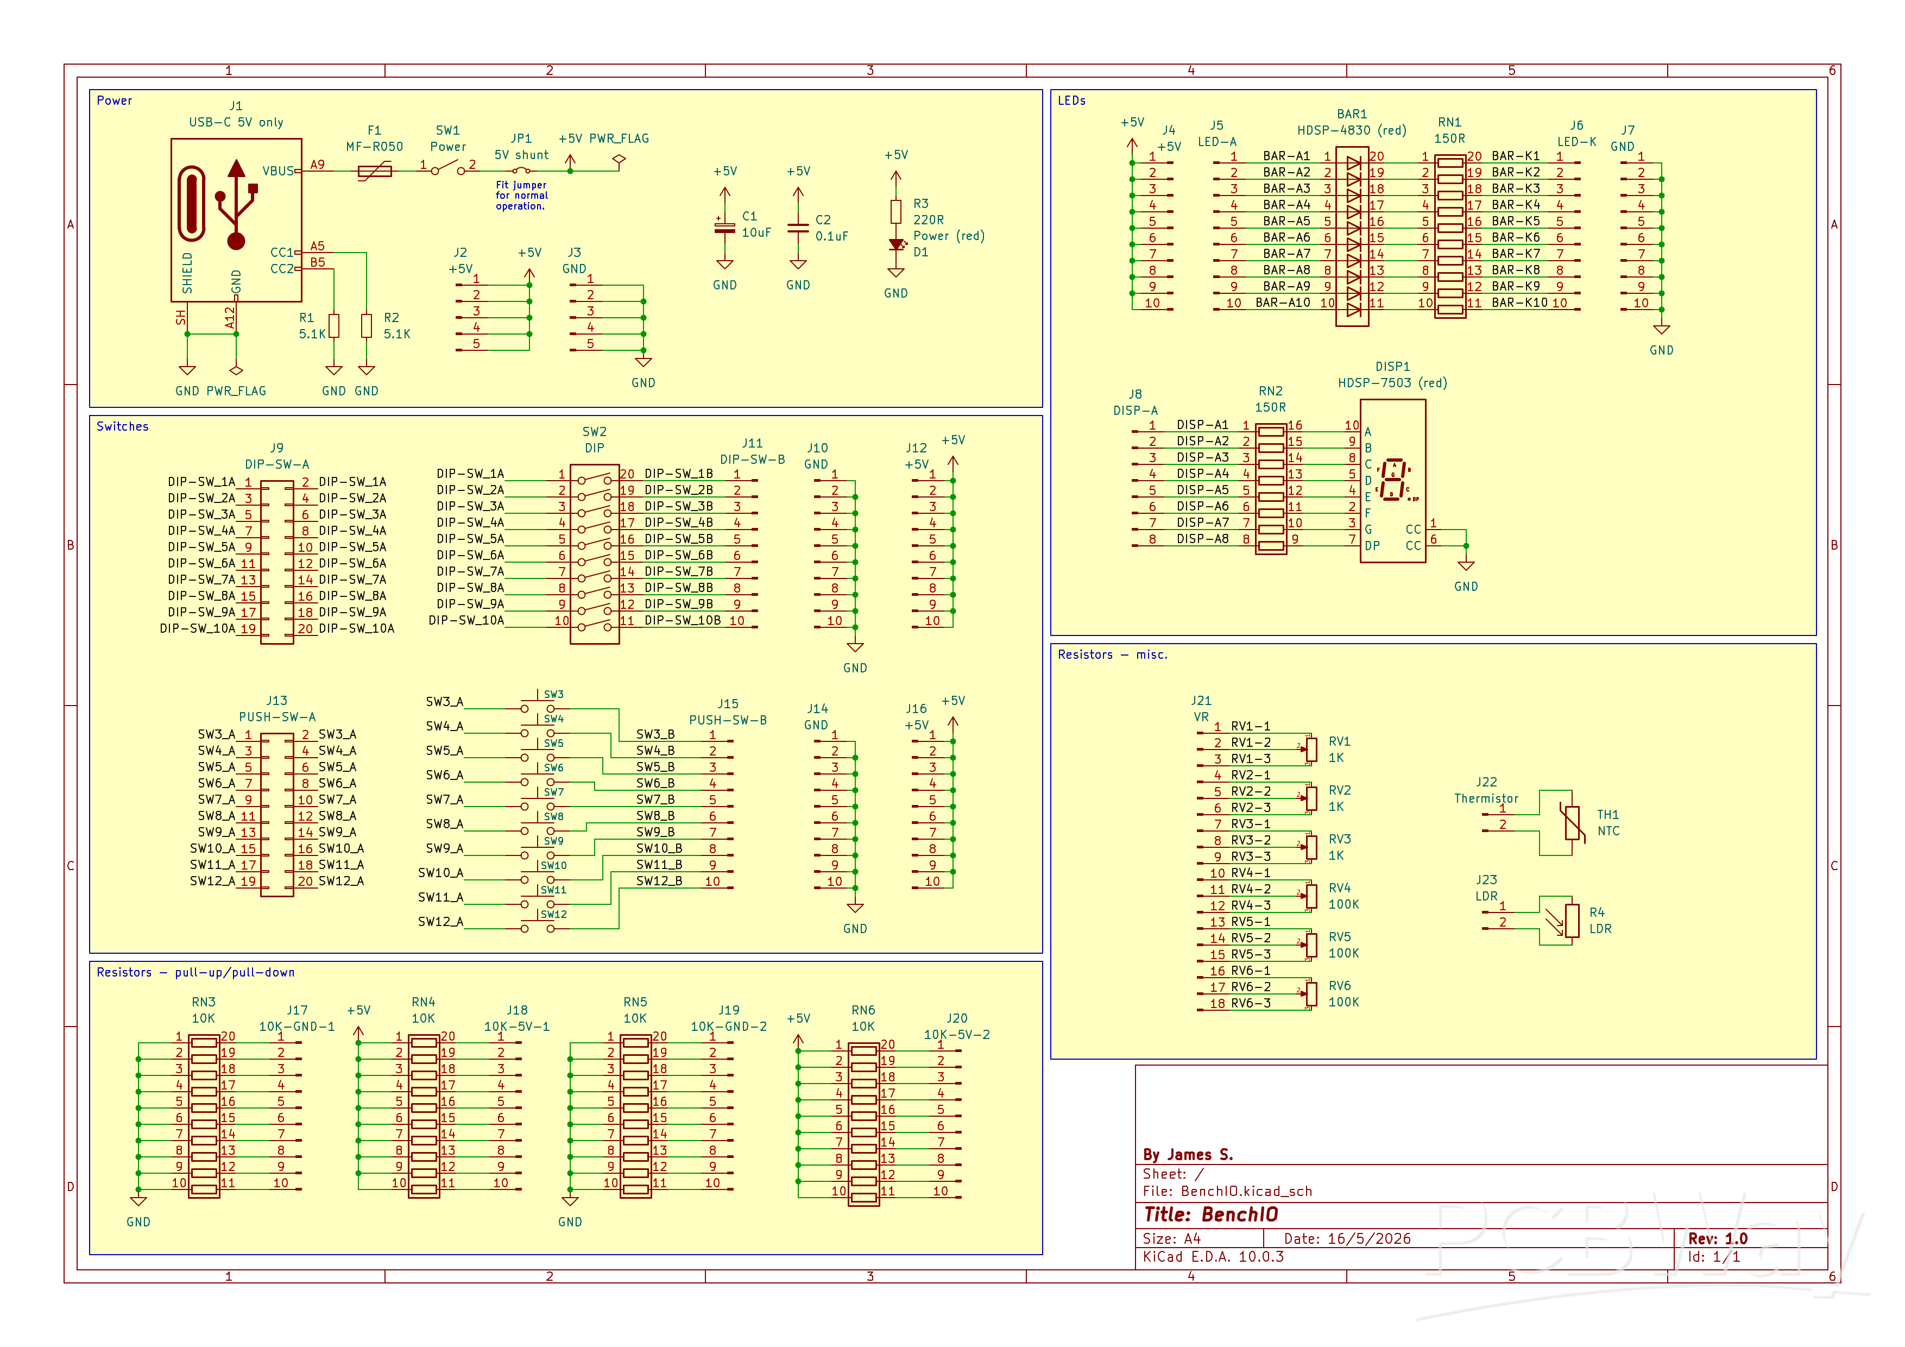Select the J1 USB-C connector symbol
This screenshot has height=1347, width=1905.
[x=236, y=220]
